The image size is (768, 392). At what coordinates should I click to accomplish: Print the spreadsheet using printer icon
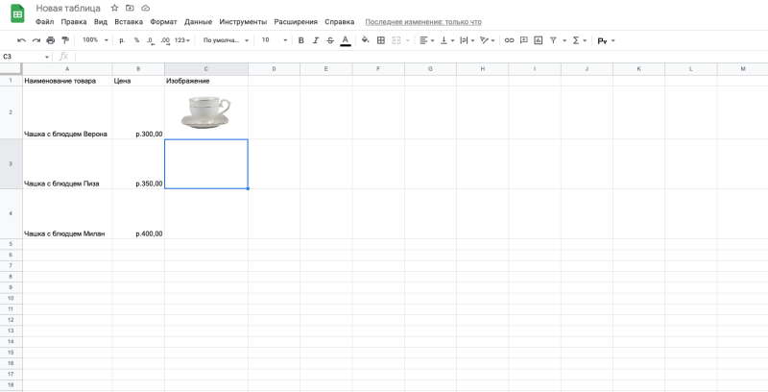pyautogui.click(x=51, y=40)
